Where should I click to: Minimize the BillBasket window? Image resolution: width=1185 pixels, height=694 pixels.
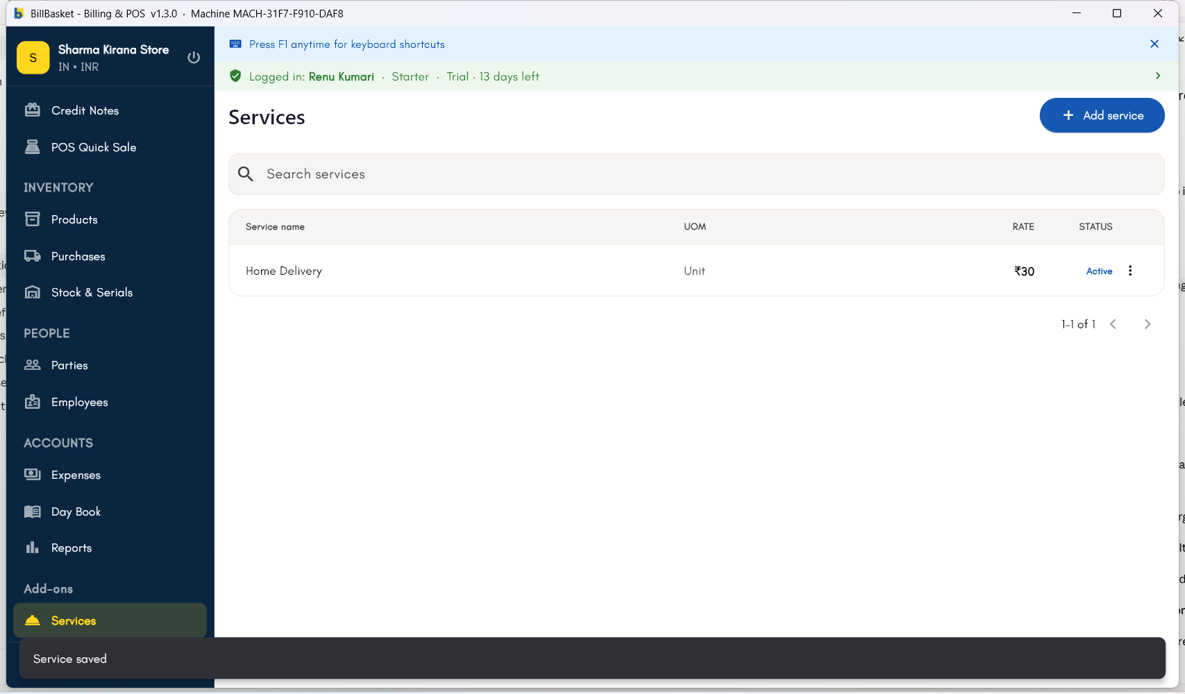[x=1077, y=13]
